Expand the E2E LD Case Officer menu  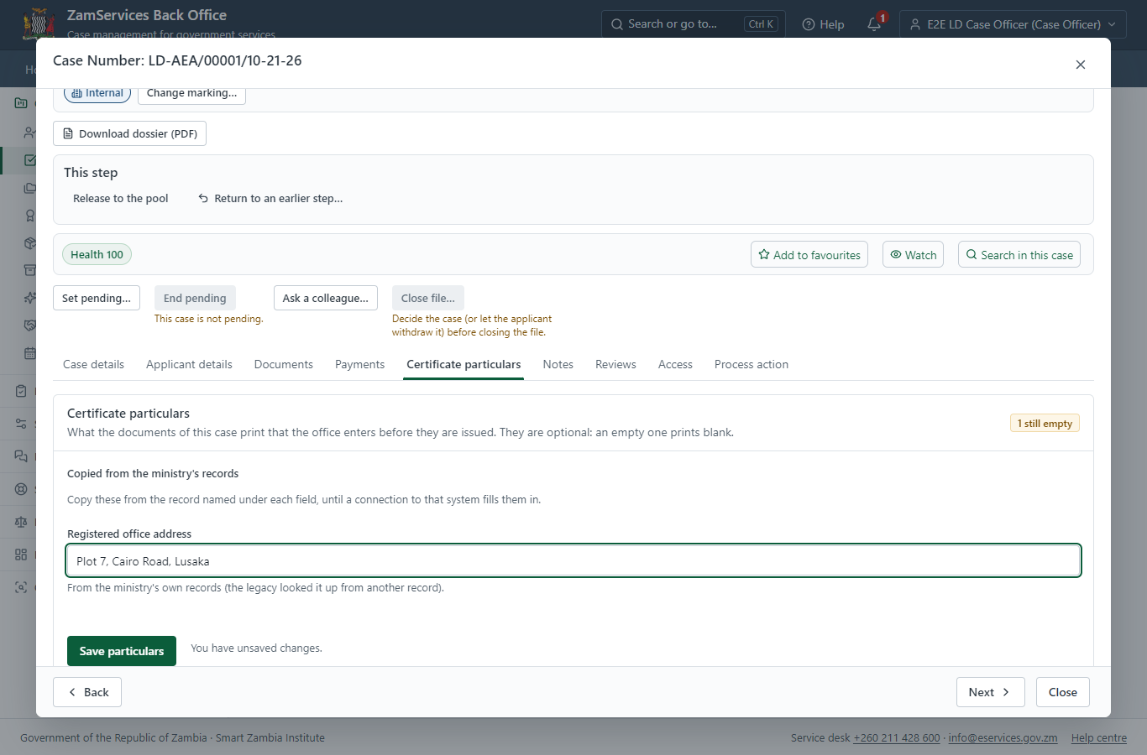point(1013,24)
